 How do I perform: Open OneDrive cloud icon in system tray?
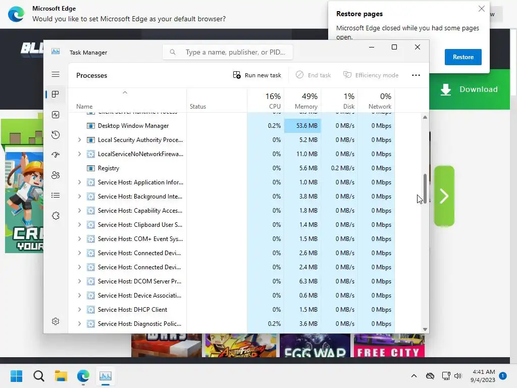tap(430, 376)
